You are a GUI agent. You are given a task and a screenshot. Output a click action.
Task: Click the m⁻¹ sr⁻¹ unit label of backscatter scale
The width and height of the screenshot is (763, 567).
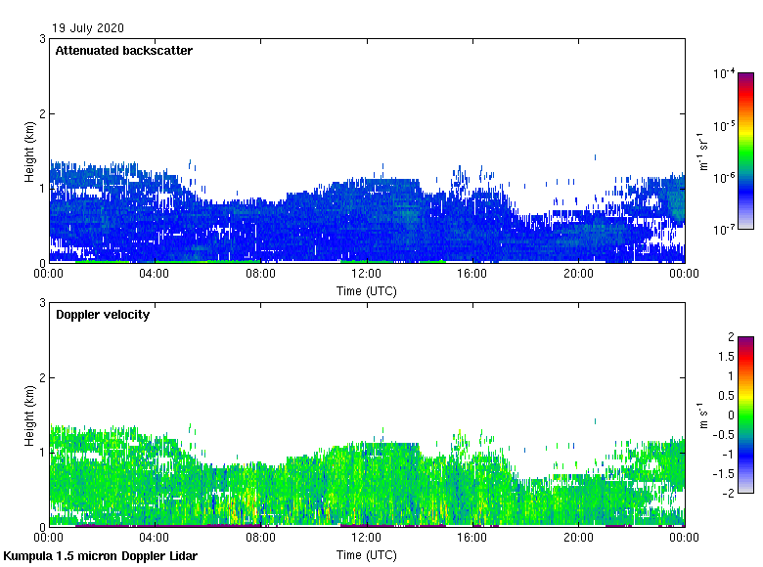click(704, 152)
